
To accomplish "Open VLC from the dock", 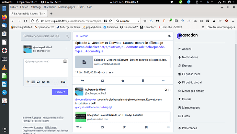I will pyautogui.click(x=4, y=67).
